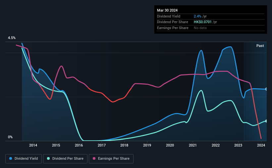Click the 2018 x-axis year label

pyautogui.click(x=124, y=145)
